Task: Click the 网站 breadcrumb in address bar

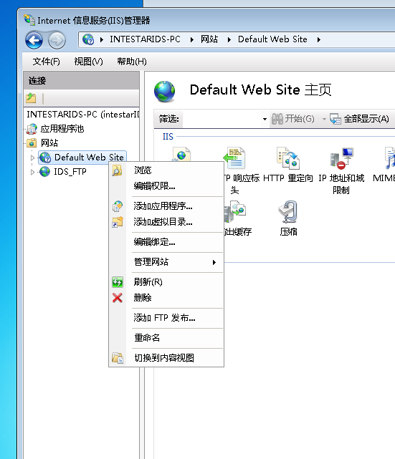Action: [209, 39]
